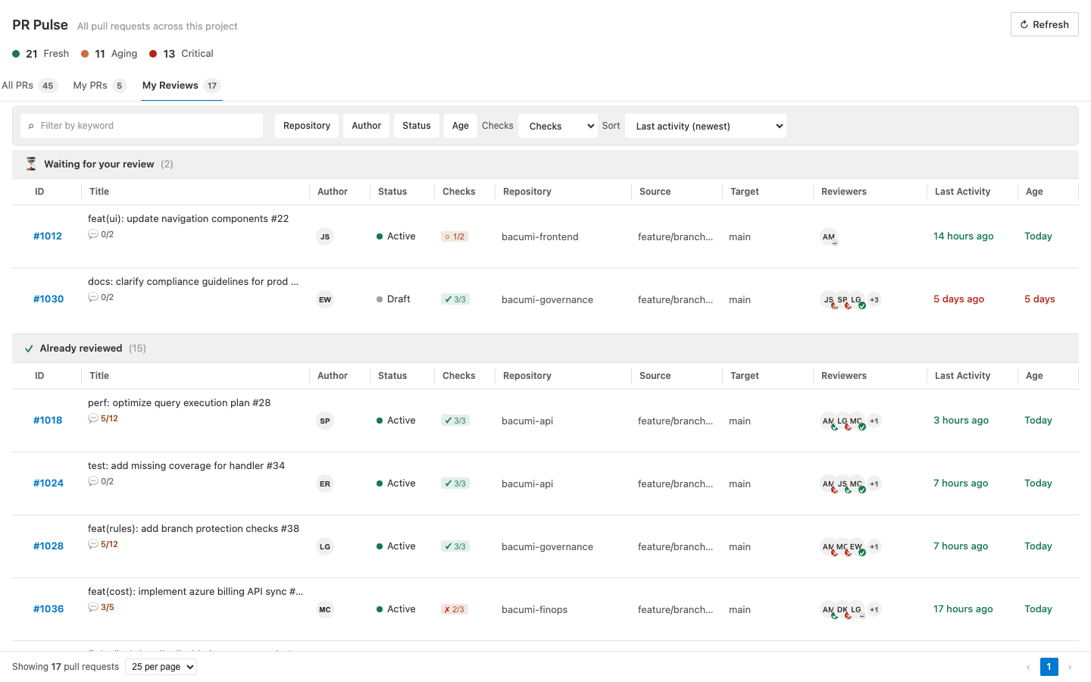Click the AM reviewer avatar on PR #1012
Screen dimensions: 1091x682
(829, 236)
